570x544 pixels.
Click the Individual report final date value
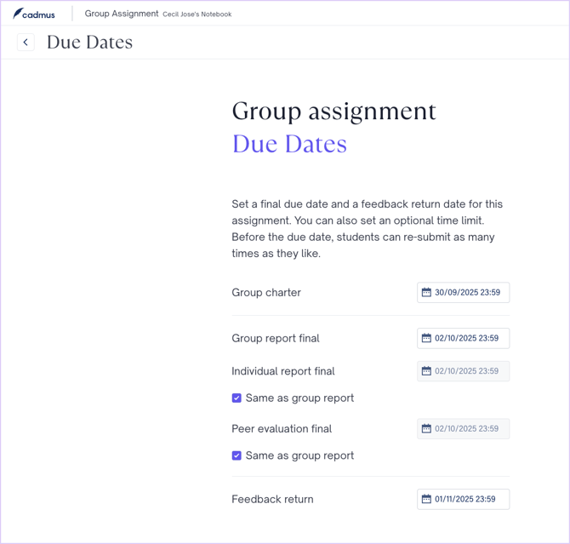click(467, 371)
